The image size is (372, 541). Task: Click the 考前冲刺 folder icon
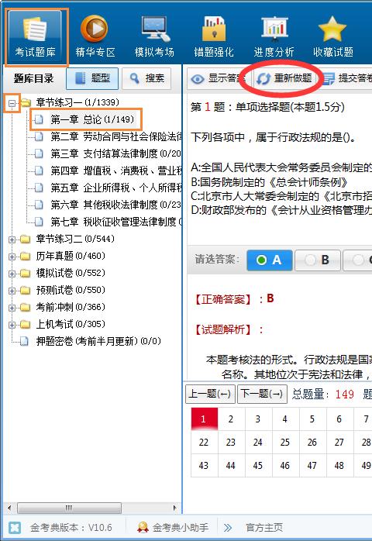(x=26, y=308)
